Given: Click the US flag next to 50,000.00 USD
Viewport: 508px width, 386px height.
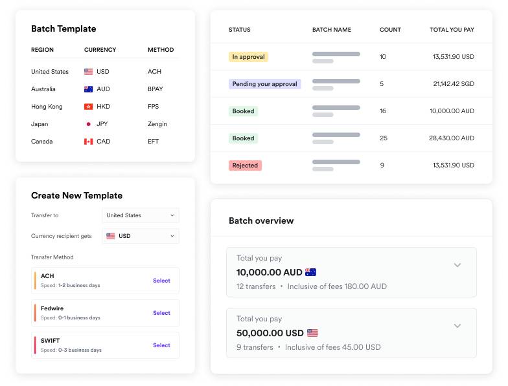Looking at the screenshot, I should pyautogui.click(x=312, y=332).
